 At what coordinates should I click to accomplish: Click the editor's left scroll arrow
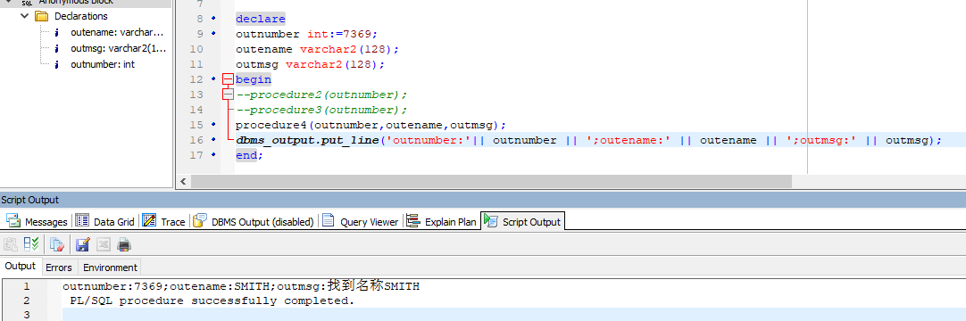pyautogui.click(x=183, y=181)
